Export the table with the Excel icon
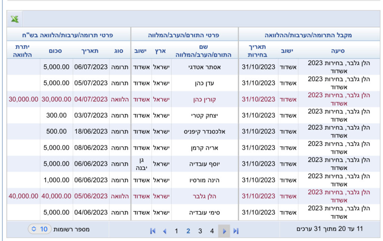Image resolution: width=383 pixels, height=241 pixels. 15,19
